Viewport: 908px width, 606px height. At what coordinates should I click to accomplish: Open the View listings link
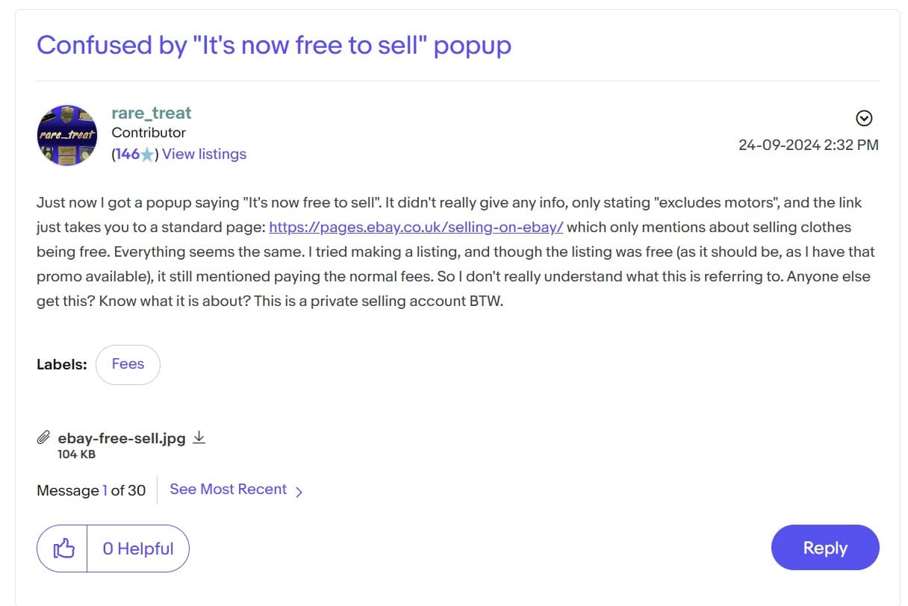point(204,154)
